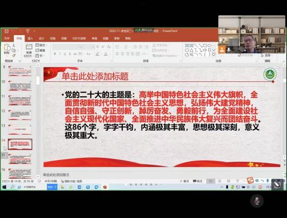The image size is (287, 218).
Task: Click the Increase Font Size icon
Action: point(98,47)
